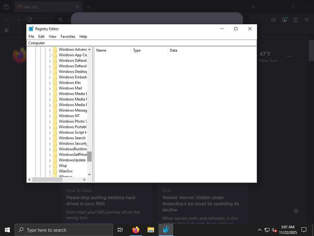Expand the Windows Mail key
The height and width of the screenshot is (236, 314).
point(50,88)
